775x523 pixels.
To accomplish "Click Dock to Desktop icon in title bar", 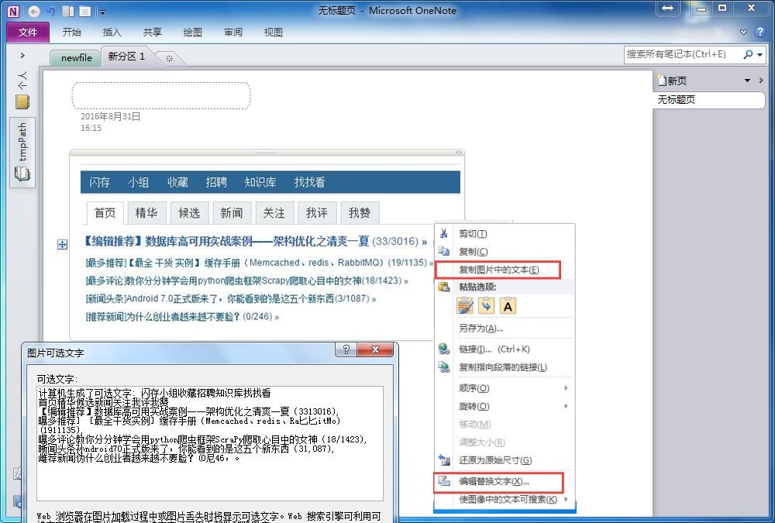I will tap(69, 11).
